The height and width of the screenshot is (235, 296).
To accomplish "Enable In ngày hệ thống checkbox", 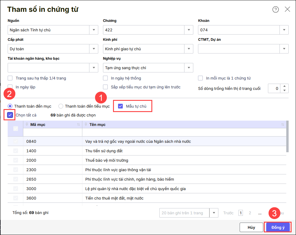I will tap(105, 78).
